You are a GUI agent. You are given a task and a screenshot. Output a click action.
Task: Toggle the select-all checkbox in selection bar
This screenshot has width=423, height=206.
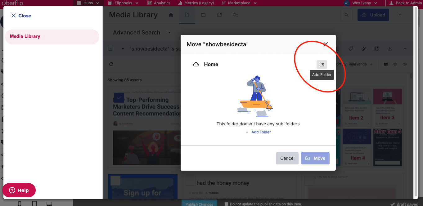click(111, 49)
